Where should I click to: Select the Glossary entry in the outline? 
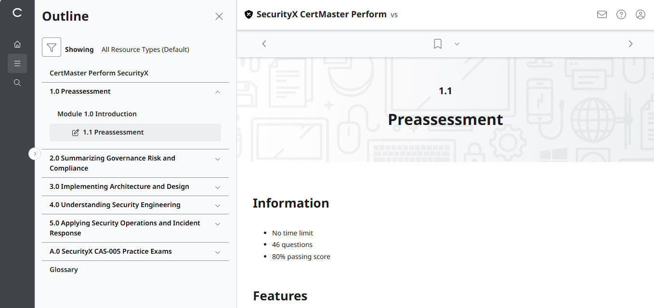64,269
